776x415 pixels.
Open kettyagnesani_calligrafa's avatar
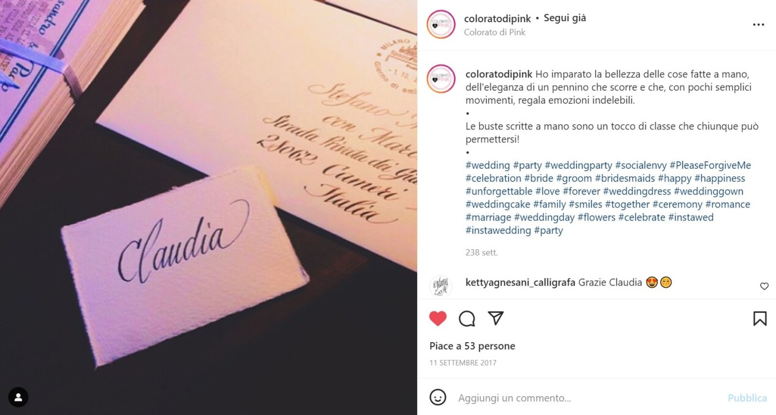tap(440, 286)
